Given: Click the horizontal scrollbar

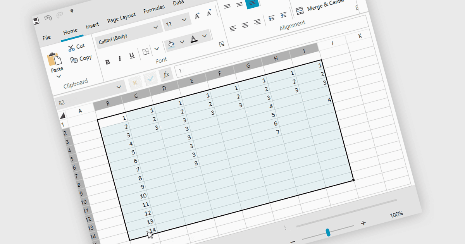Looking at the screenshot, I should pos(346,213).
